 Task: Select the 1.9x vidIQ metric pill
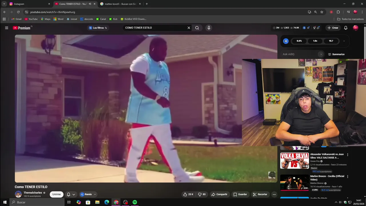click(x=315, y=41)
